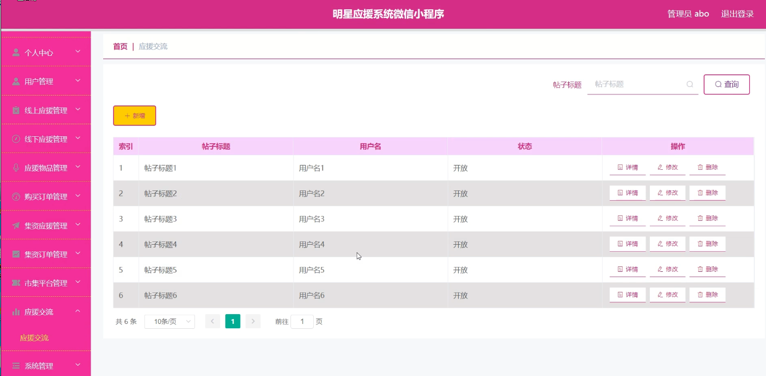Open the 集资订单管理 sidebar menu
Image resolution: width=766 pixels, height=376 pixels.
(46, 254)
